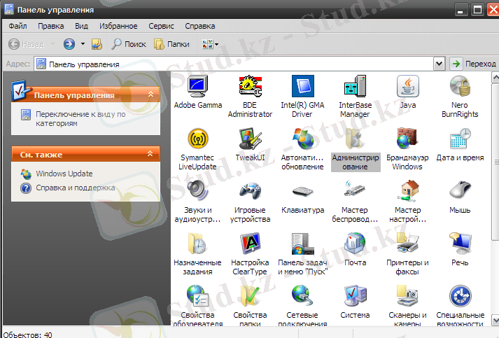Viewport: 499px width, 338px height.
Task: Collapse the Панель управления side panel
Action: [150, 94]
